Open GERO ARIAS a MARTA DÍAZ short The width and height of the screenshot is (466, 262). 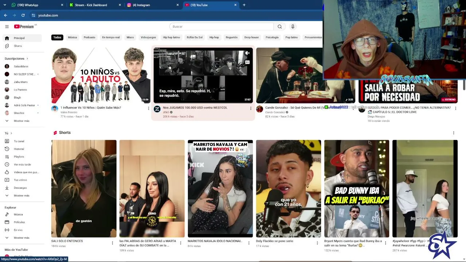click(x=152, y=188)
